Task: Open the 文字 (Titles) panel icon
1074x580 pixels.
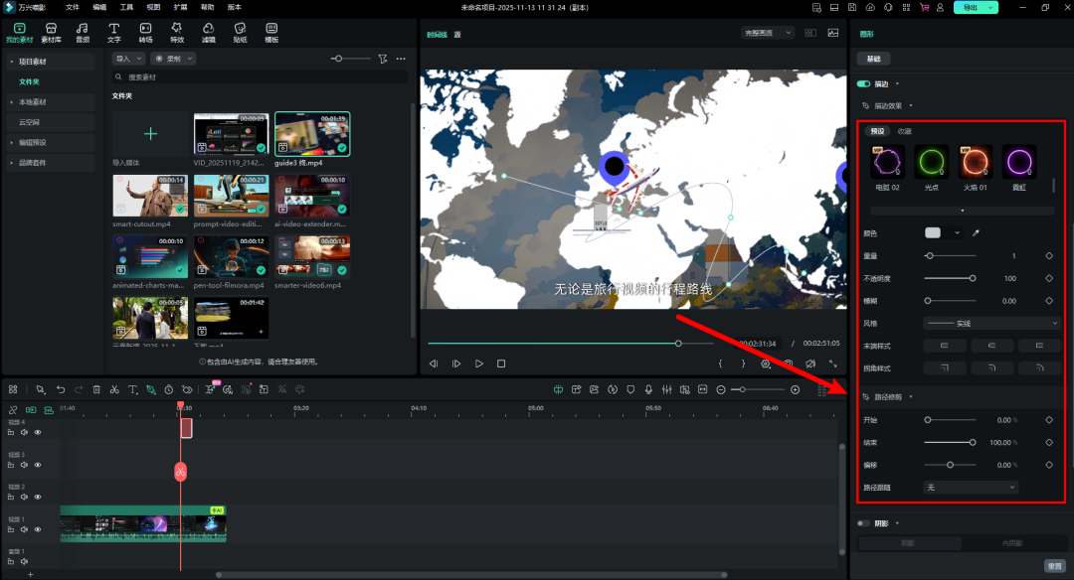Action: 114,32
